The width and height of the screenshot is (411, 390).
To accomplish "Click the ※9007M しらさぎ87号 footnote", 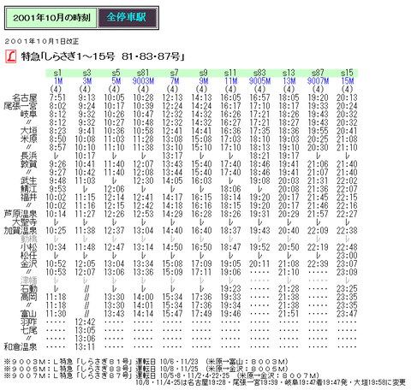I will pyautogui.click(x=162, y=375).
